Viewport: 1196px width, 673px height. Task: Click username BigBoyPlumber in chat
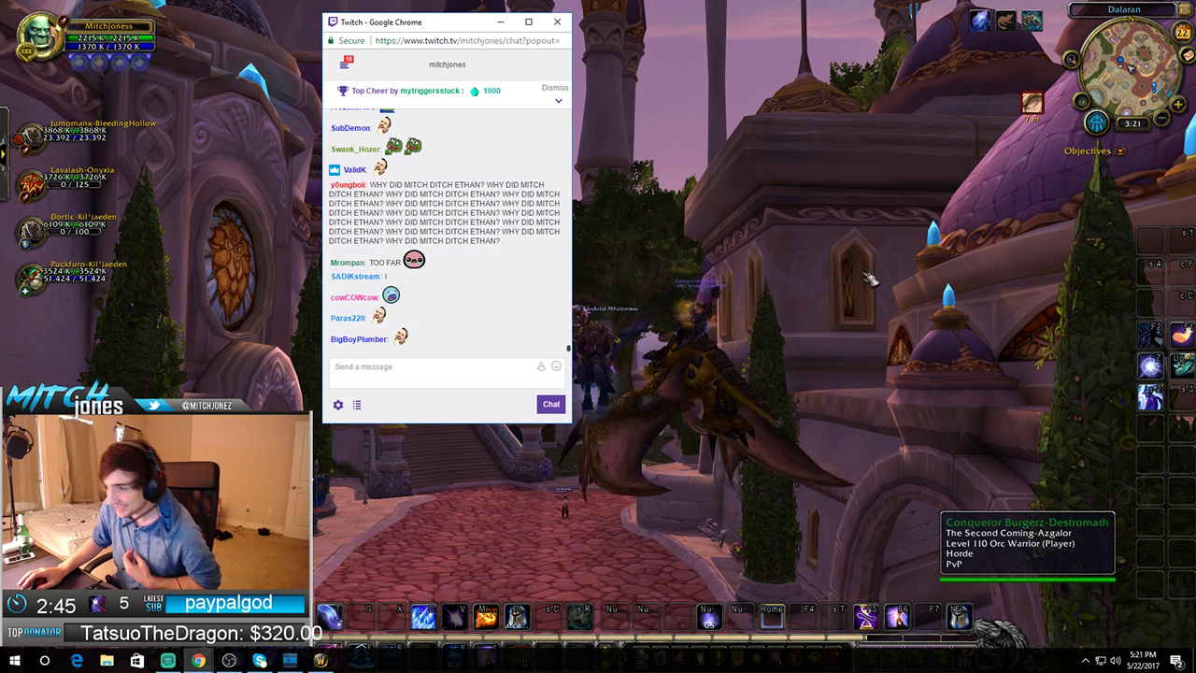click(x=359, y=339)
